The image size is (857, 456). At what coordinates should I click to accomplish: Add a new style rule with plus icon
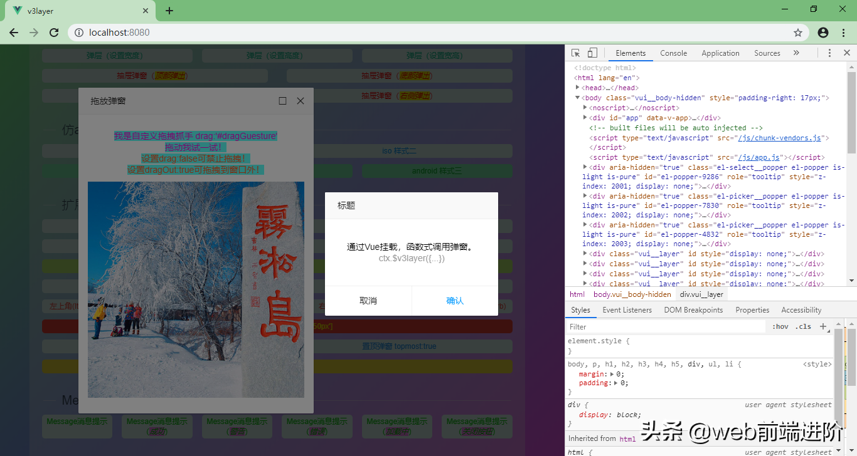click(824, 326)
